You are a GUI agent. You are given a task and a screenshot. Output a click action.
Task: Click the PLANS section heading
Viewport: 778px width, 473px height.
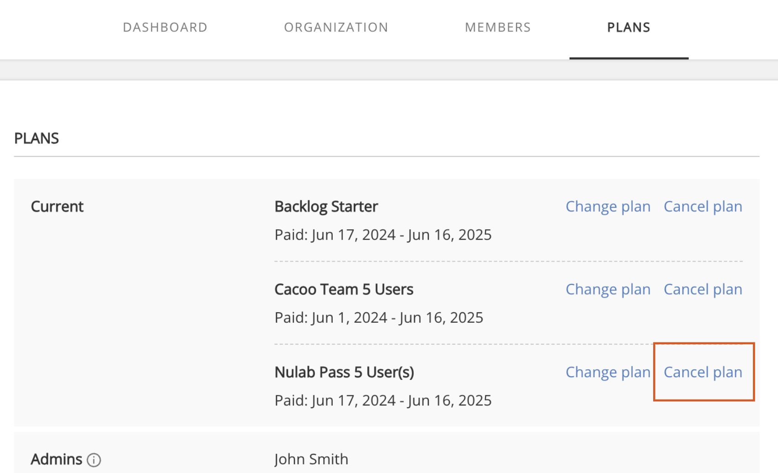(37, 138)
